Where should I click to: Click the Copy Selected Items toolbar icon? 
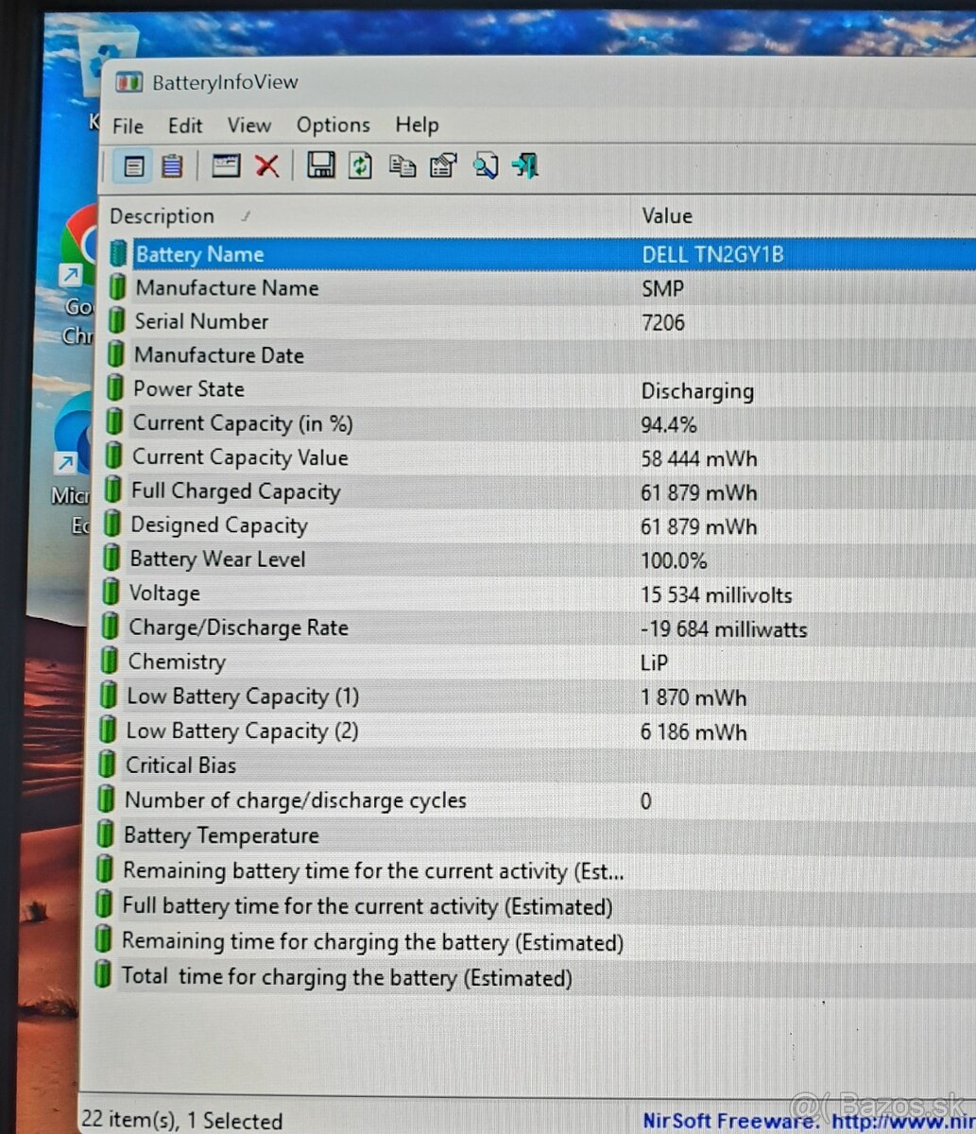(x=402, y=165)
